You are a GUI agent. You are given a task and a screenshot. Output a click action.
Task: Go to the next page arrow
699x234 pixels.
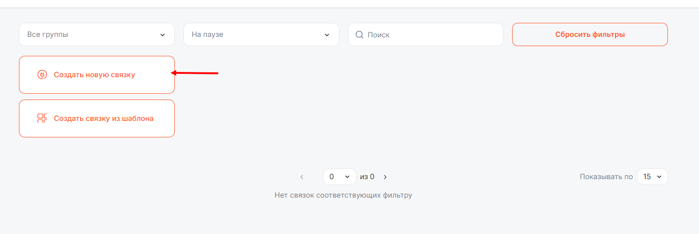click(385, 177)
